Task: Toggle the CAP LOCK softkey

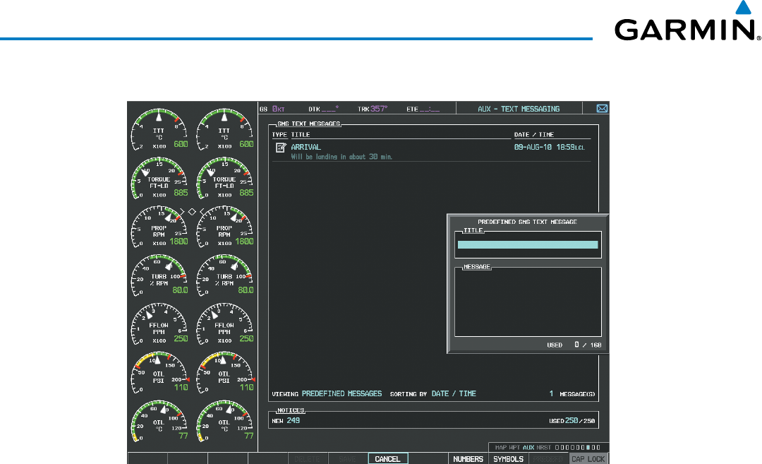Action: [x=588, y=459]
